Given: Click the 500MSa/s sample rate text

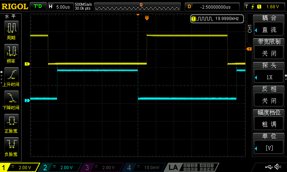Looking at the screenshot, I should [83, 4].
